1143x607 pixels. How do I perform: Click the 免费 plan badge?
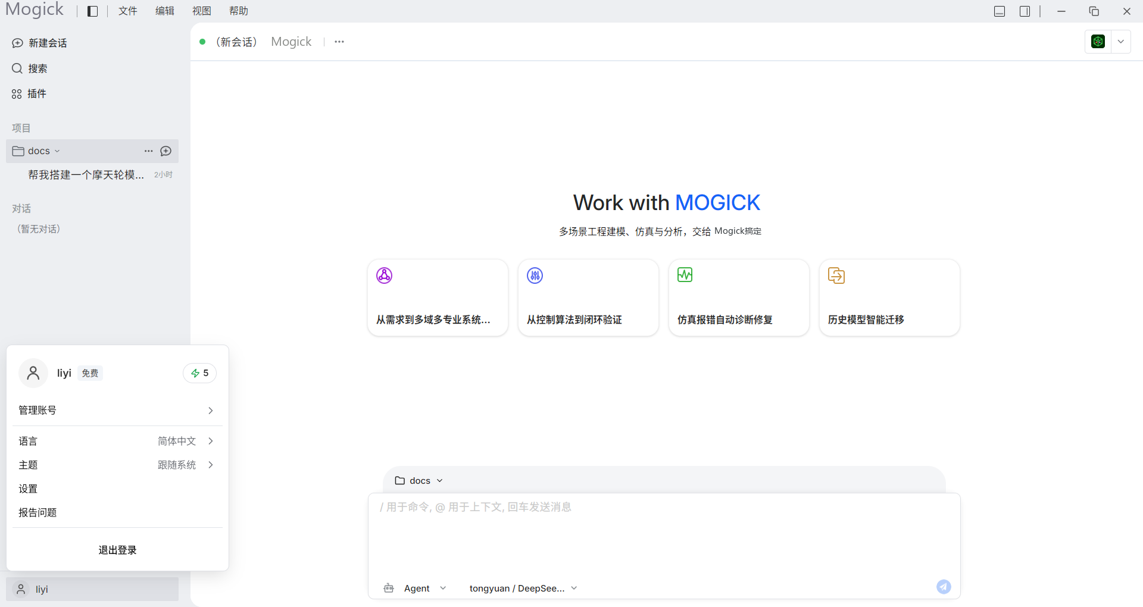click(90, 373)
